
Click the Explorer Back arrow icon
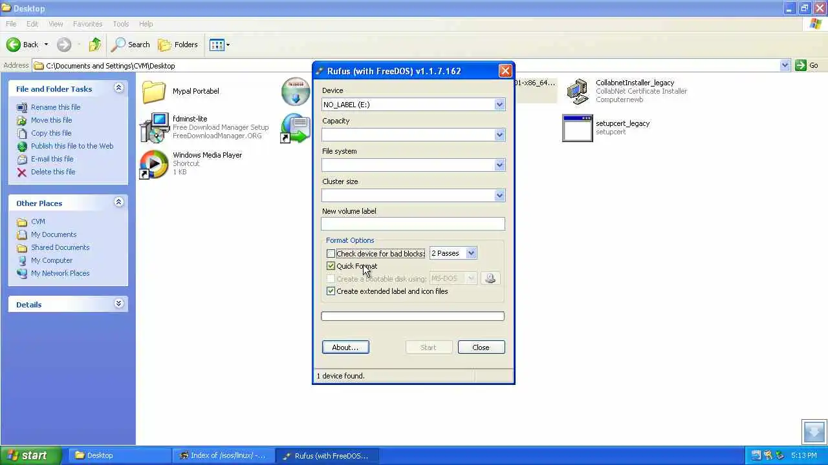(x=14, y=45)
